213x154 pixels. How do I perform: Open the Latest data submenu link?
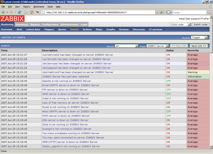(33, 29)
